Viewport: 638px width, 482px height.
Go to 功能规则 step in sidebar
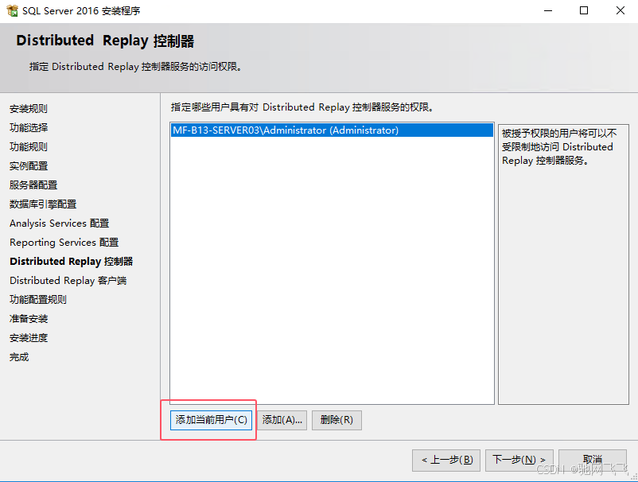coord(29,147)
